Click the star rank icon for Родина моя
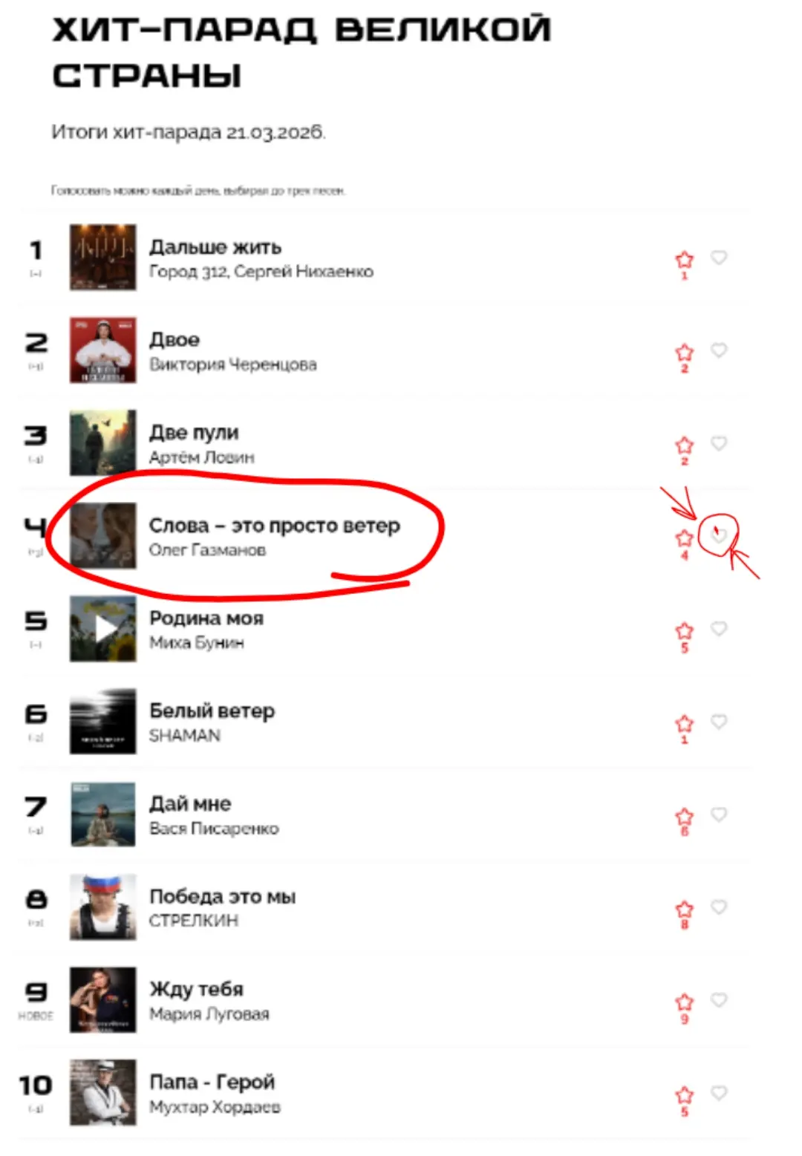Image resolution: width=802 pixels, height=1156 pixels. (x=684, y=631)
